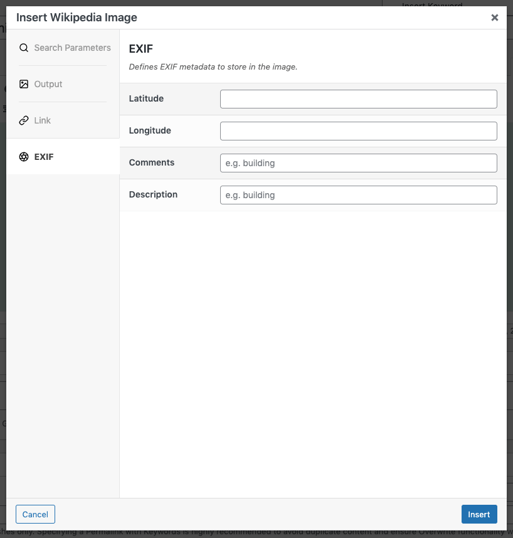513x538 pixels.
Task: Close the Insert Wikipedia Image dialog
Action: point(494,18)
